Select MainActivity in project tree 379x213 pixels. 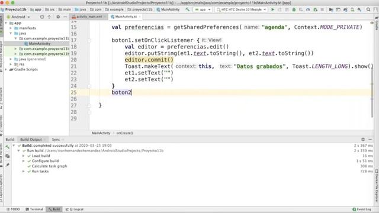point(37,43)
